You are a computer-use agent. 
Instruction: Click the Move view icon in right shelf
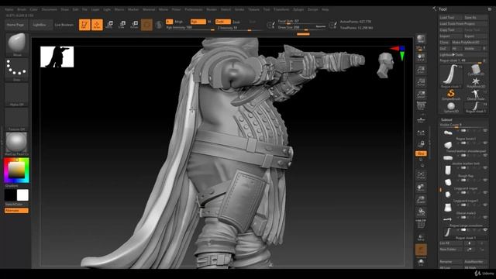(x=421, y=188)
